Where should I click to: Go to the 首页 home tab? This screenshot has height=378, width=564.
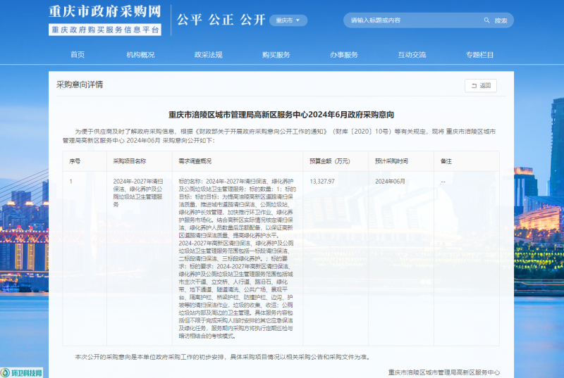[78, 55]
